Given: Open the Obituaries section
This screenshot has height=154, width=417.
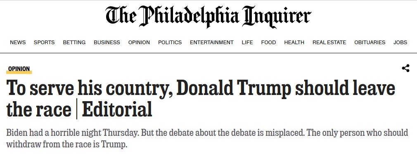Looking at the screenshot, I should 370,42.
